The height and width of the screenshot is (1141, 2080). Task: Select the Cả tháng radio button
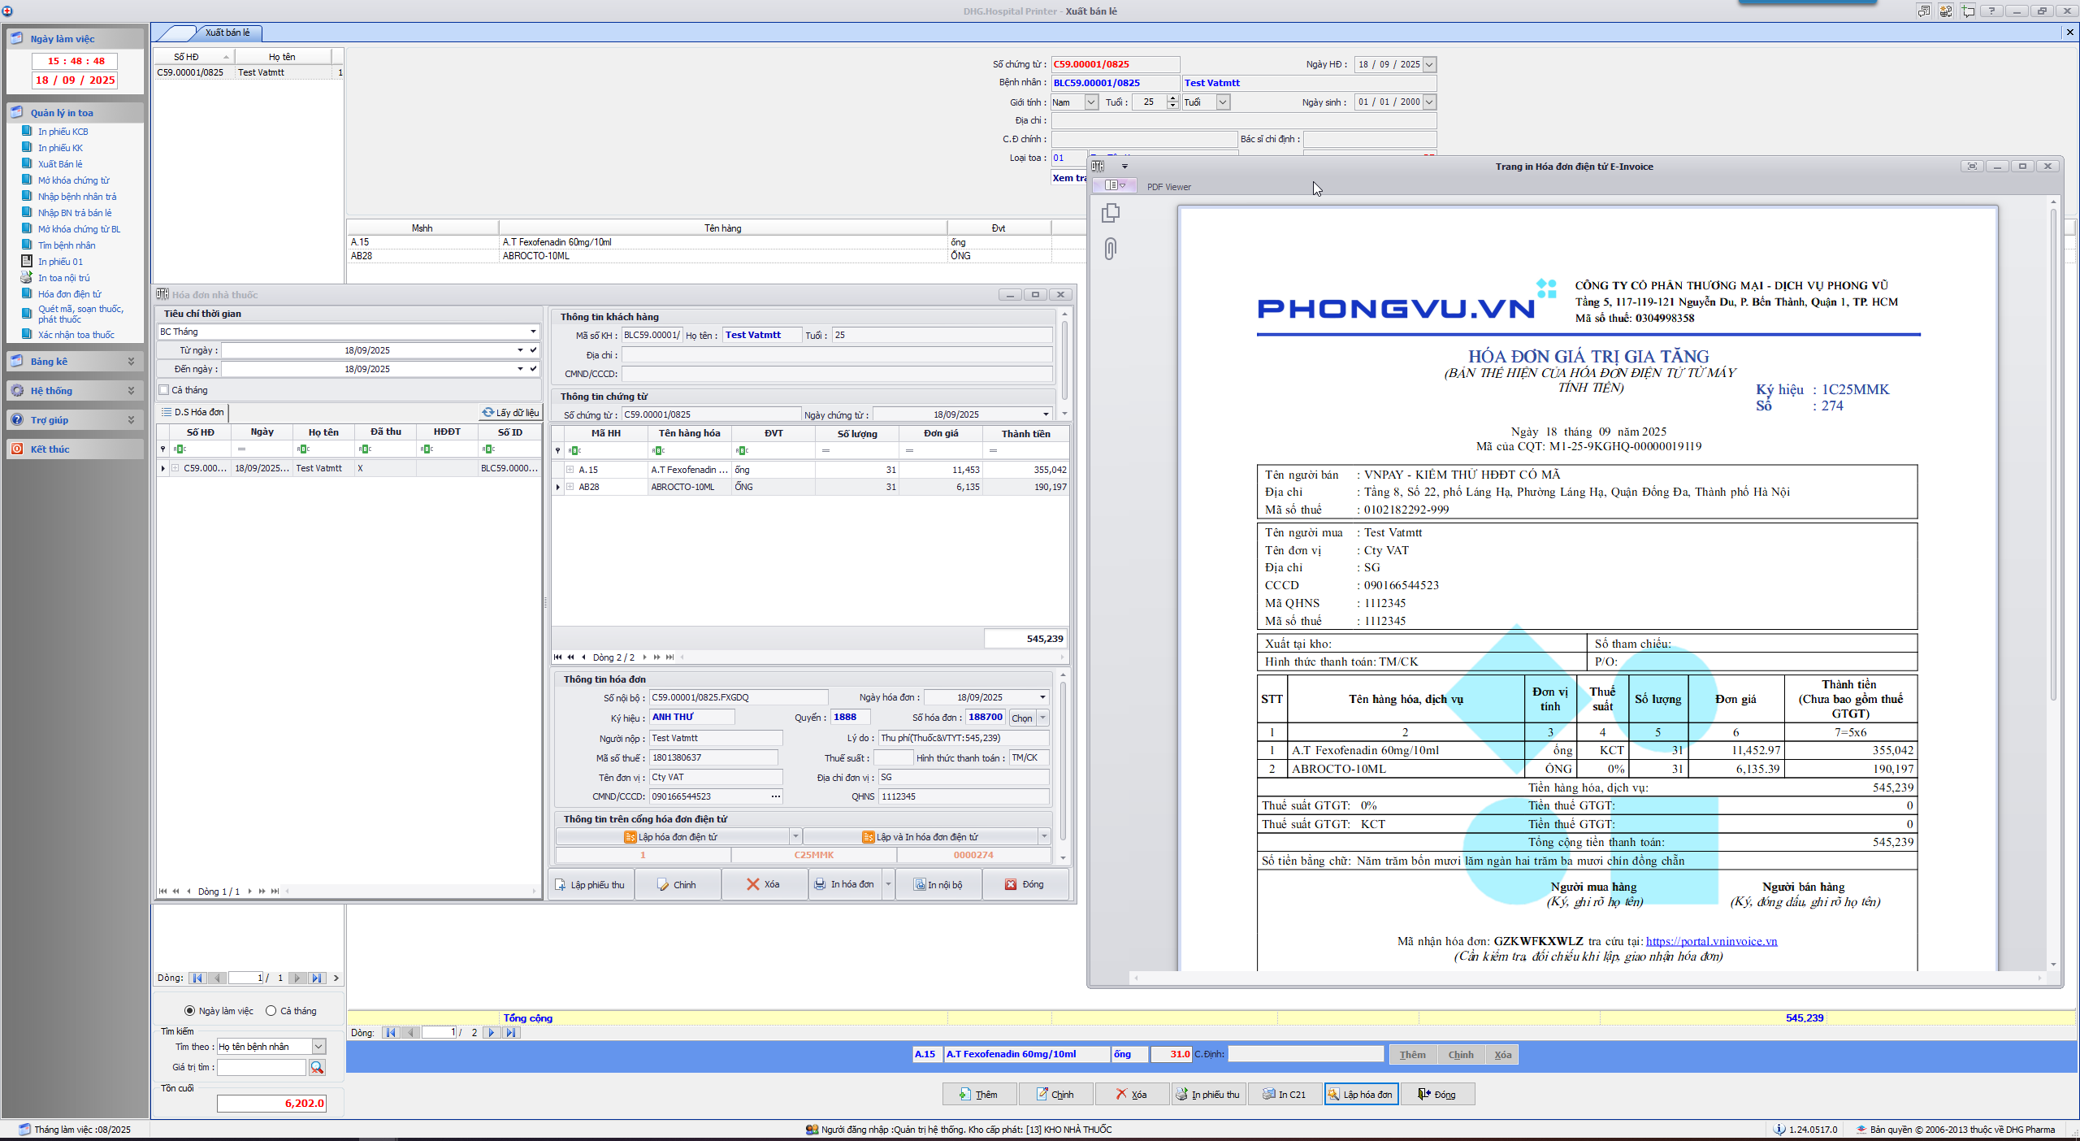click(271, 1011)
